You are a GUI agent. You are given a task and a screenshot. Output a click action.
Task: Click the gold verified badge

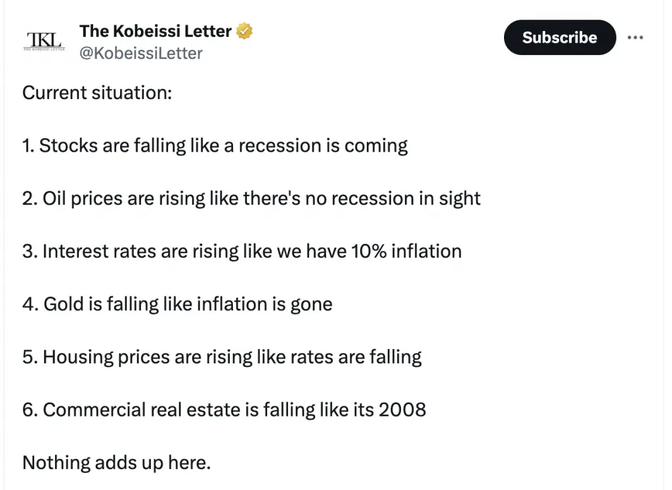tap(245, 31)
